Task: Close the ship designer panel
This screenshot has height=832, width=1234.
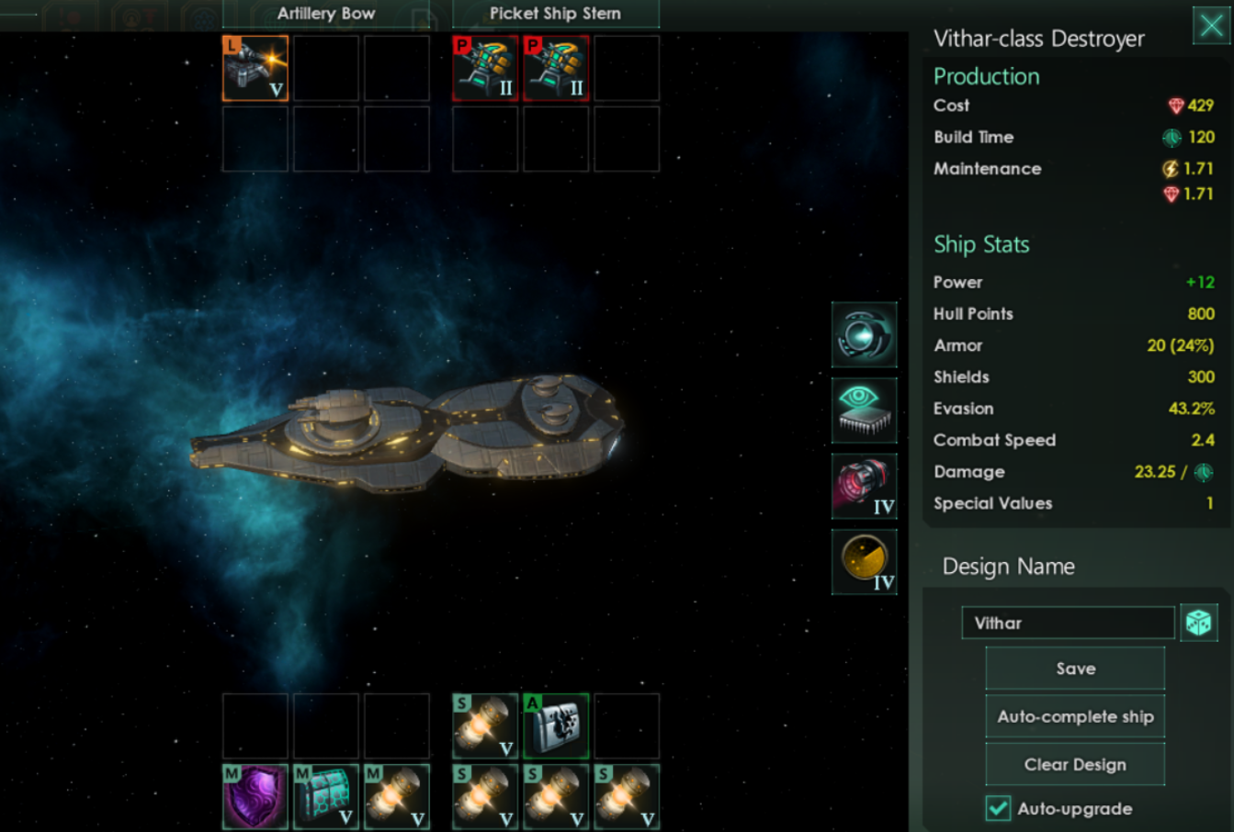Action: click(x=1210, y=25)
